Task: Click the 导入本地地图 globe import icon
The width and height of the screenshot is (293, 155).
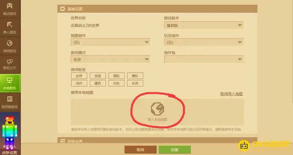Action: point(157,108)
